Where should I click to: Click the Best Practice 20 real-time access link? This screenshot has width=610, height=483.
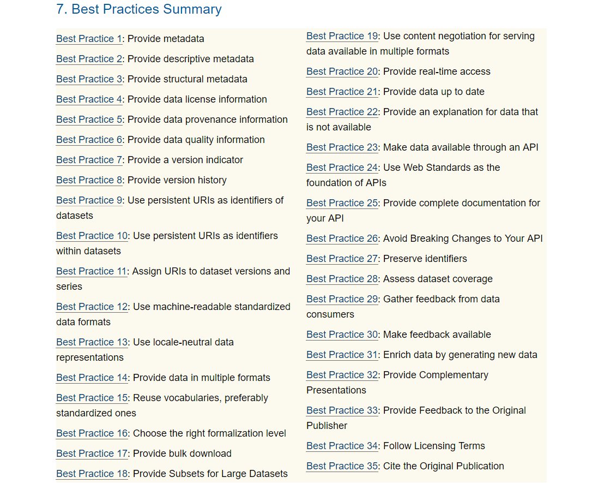[342, 71]
